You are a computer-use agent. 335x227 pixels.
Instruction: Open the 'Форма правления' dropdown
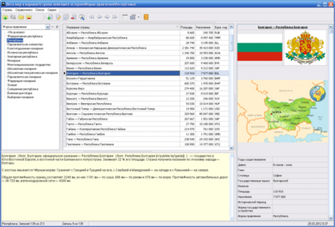tap(48, 27)
